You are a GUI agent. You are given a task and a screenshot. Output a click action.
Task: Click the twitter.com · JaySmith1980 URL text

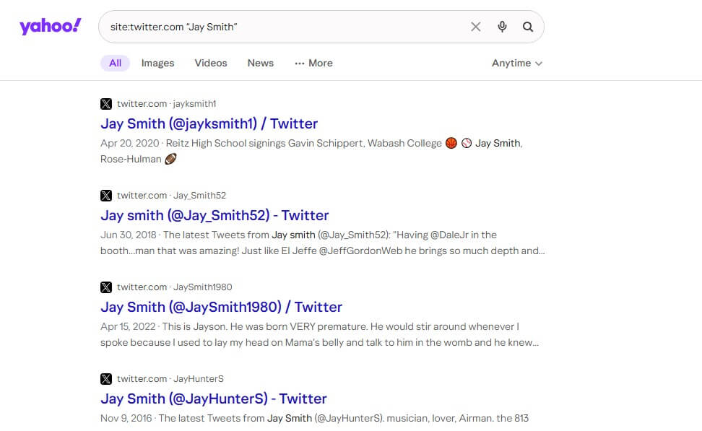coord(175,287)
